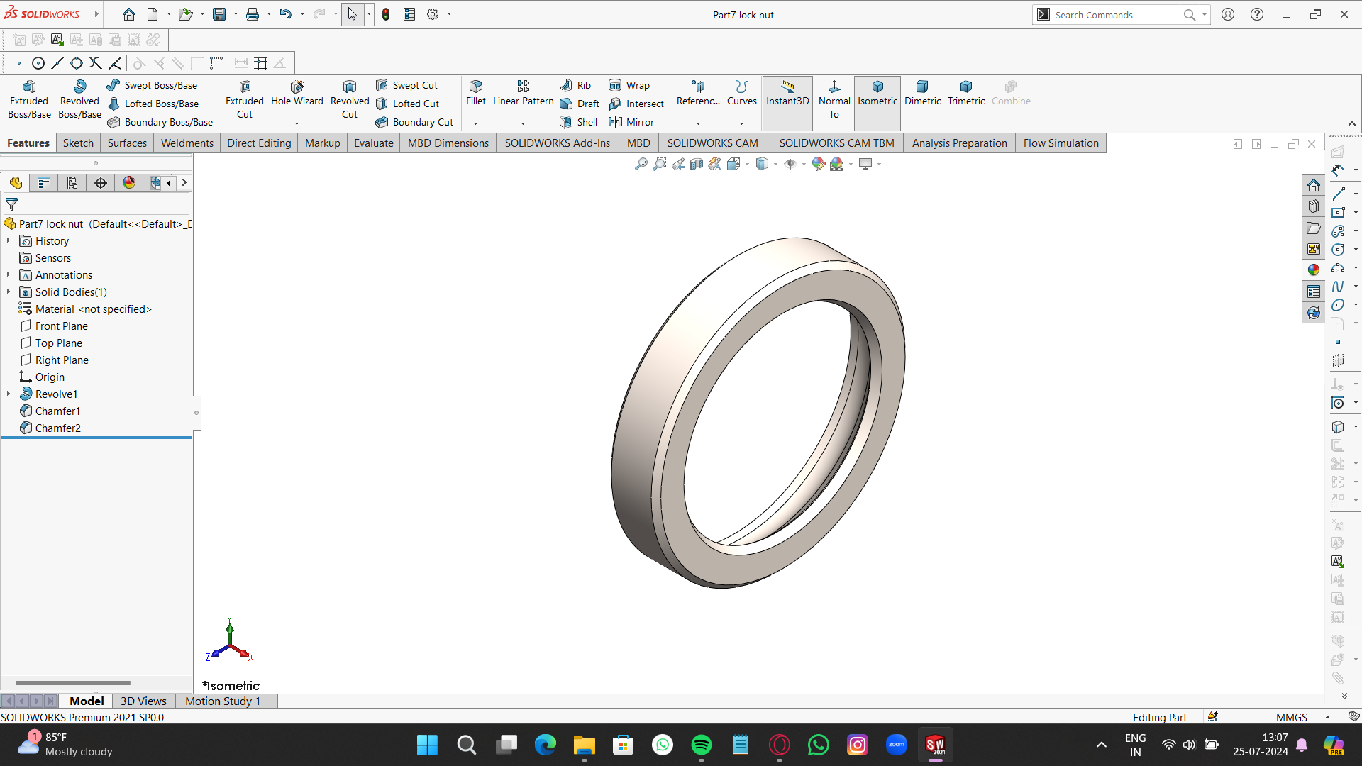Open the Undo dropdown arrow
The height and width of the screenshot is (766, 1362).
[x=302, y=14]
